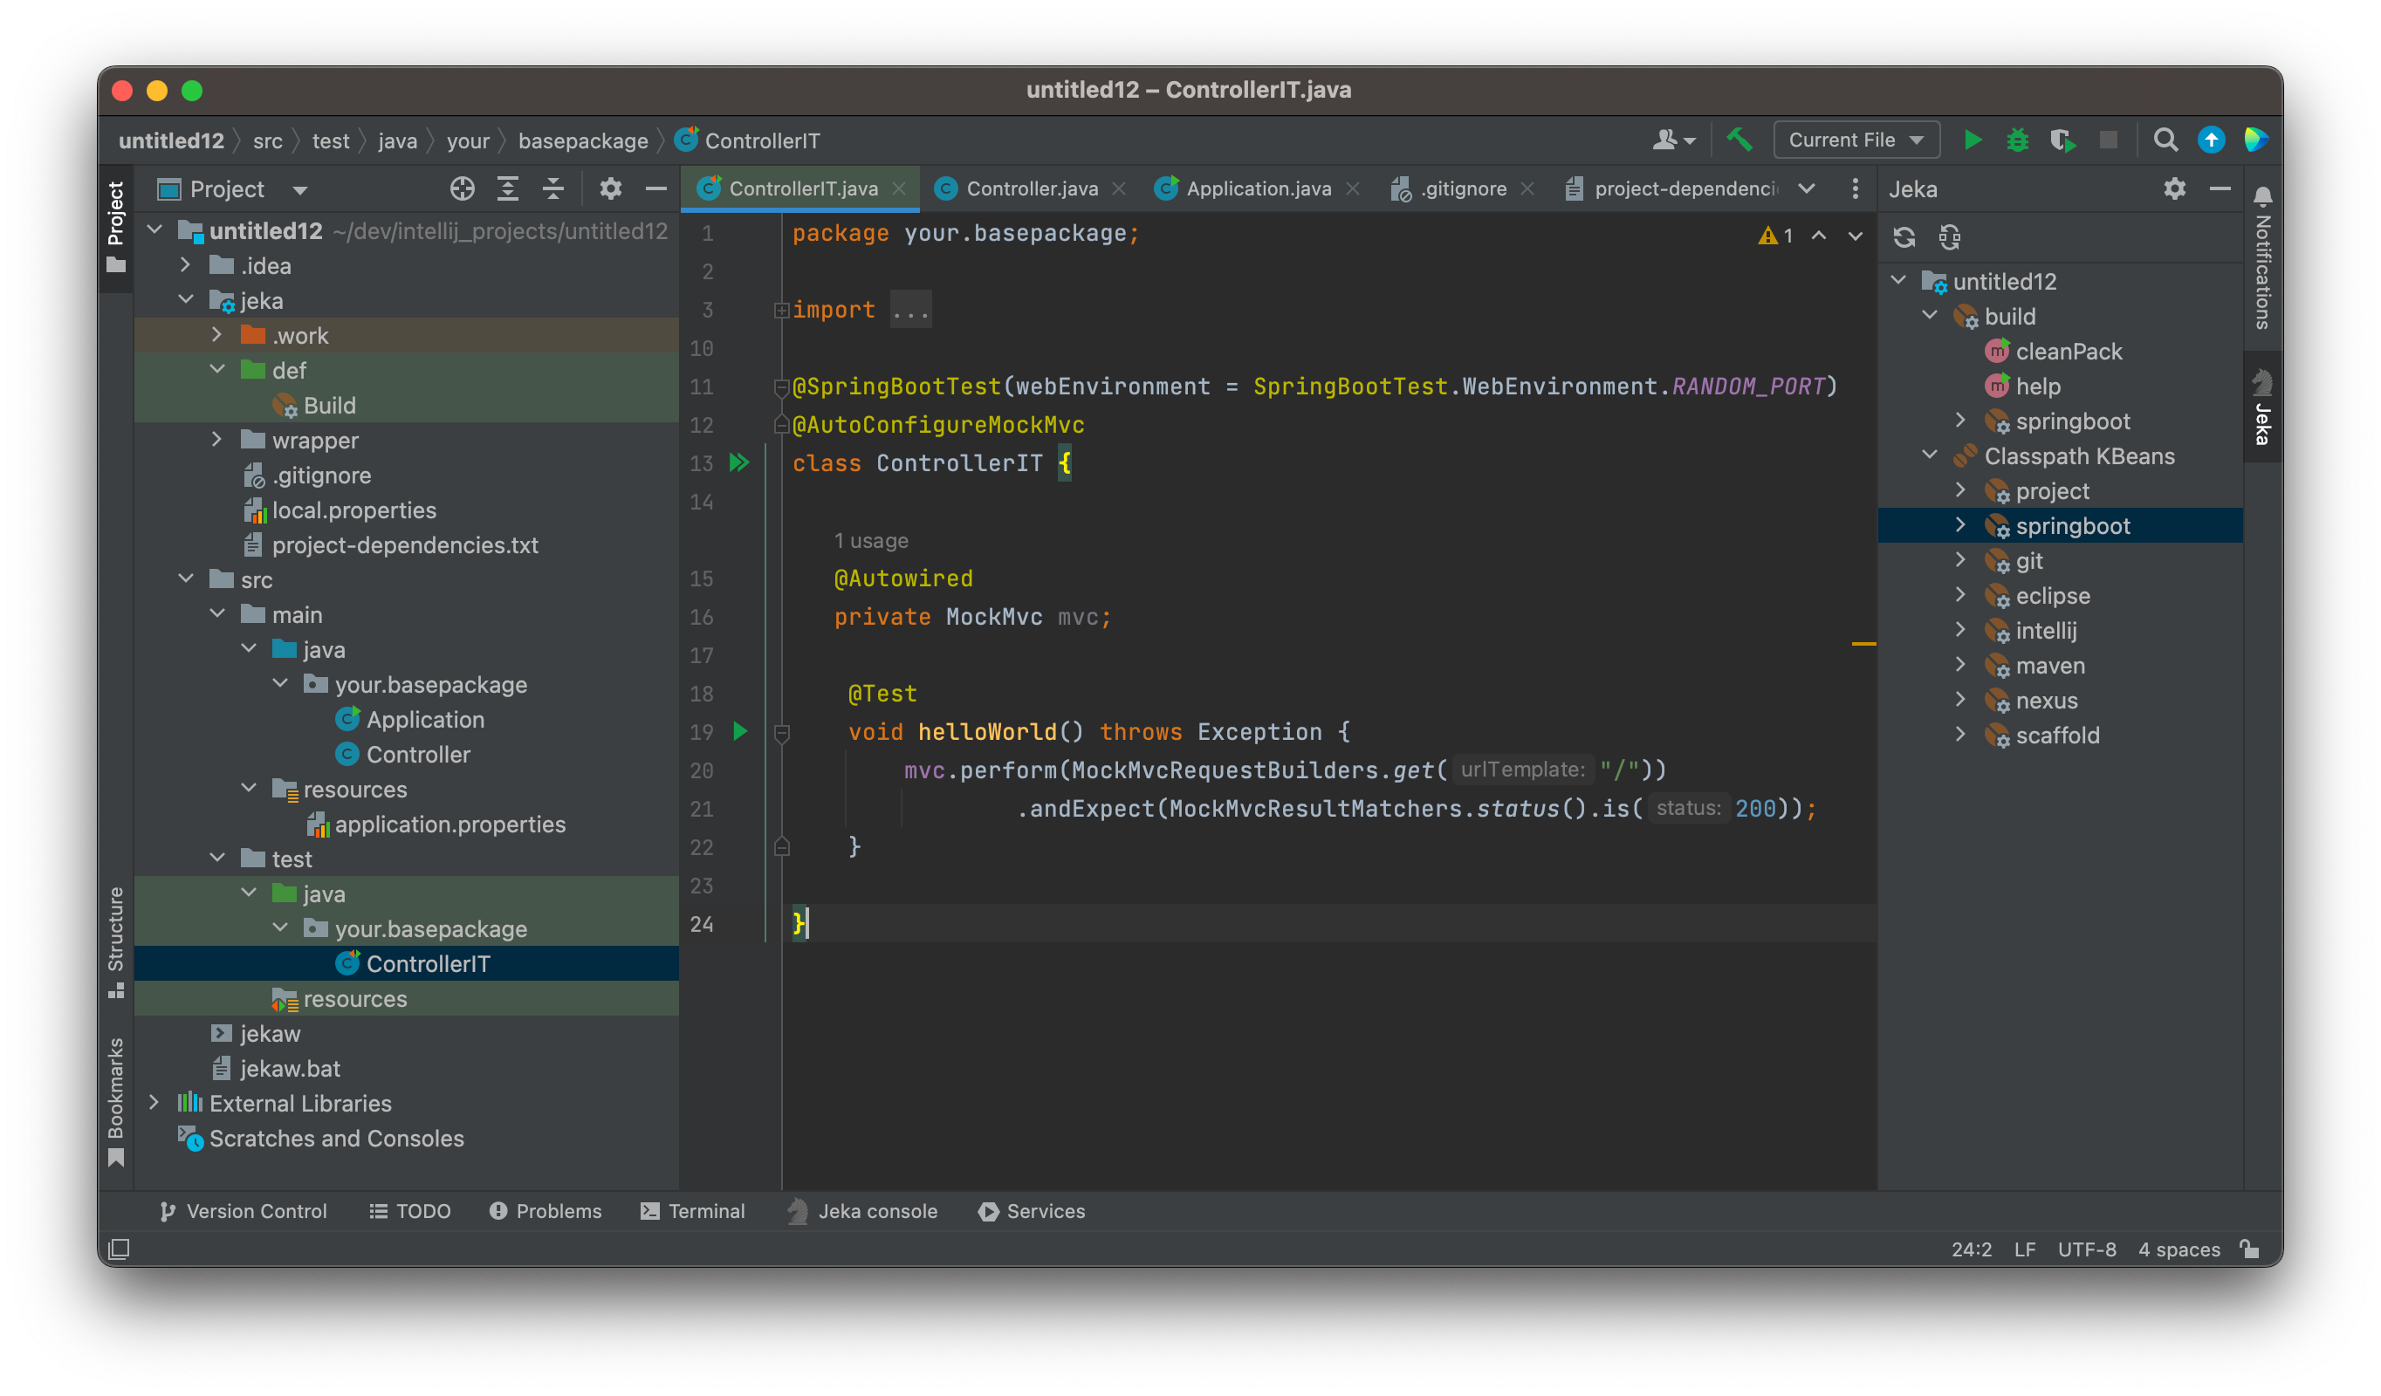Hide the Project tool window

[x=655, y=189]
